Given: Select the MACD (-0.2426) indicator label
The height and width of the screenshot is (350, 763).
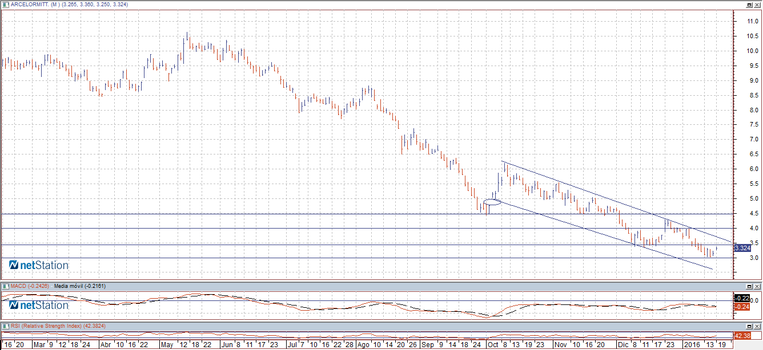Looking at the screenshot, I should pos(29,286).
